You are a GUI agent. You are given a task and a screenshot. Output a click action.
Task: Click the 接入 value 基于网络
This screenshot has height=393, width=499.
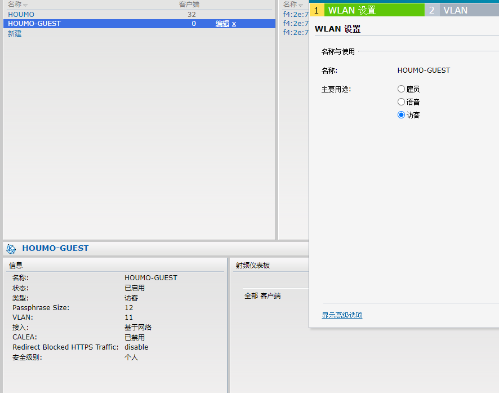(138, 328)
